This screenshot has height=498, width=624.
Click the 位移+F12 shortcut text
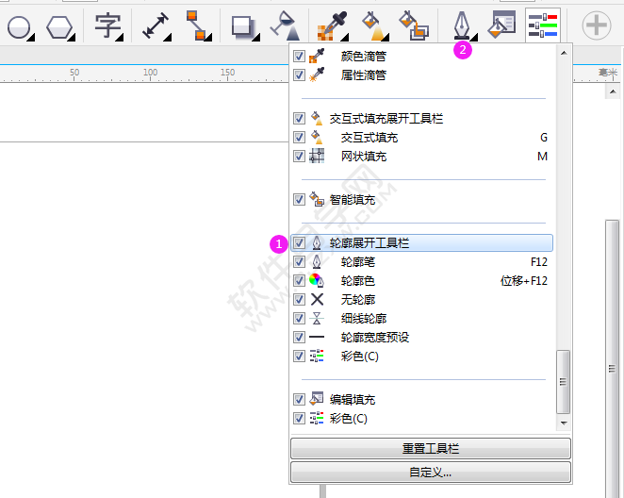524,281
